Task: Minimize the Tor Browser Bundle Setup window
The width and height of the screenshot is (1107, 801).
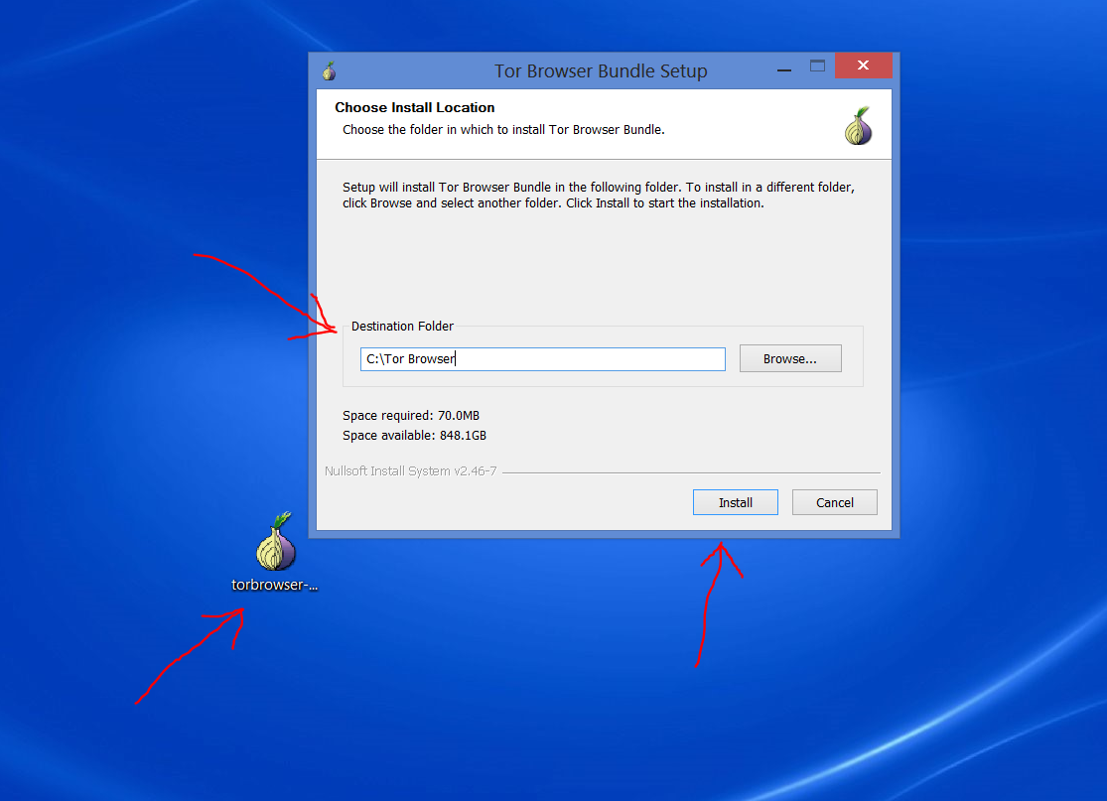Action: point(783,69)
